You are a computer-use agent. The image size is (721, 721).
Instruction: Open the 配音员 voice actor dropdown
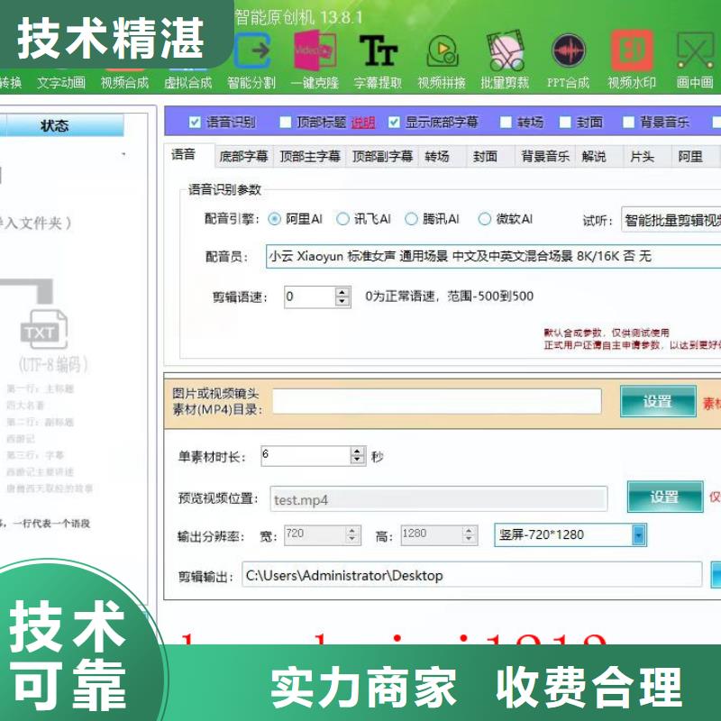pos(491,256)
